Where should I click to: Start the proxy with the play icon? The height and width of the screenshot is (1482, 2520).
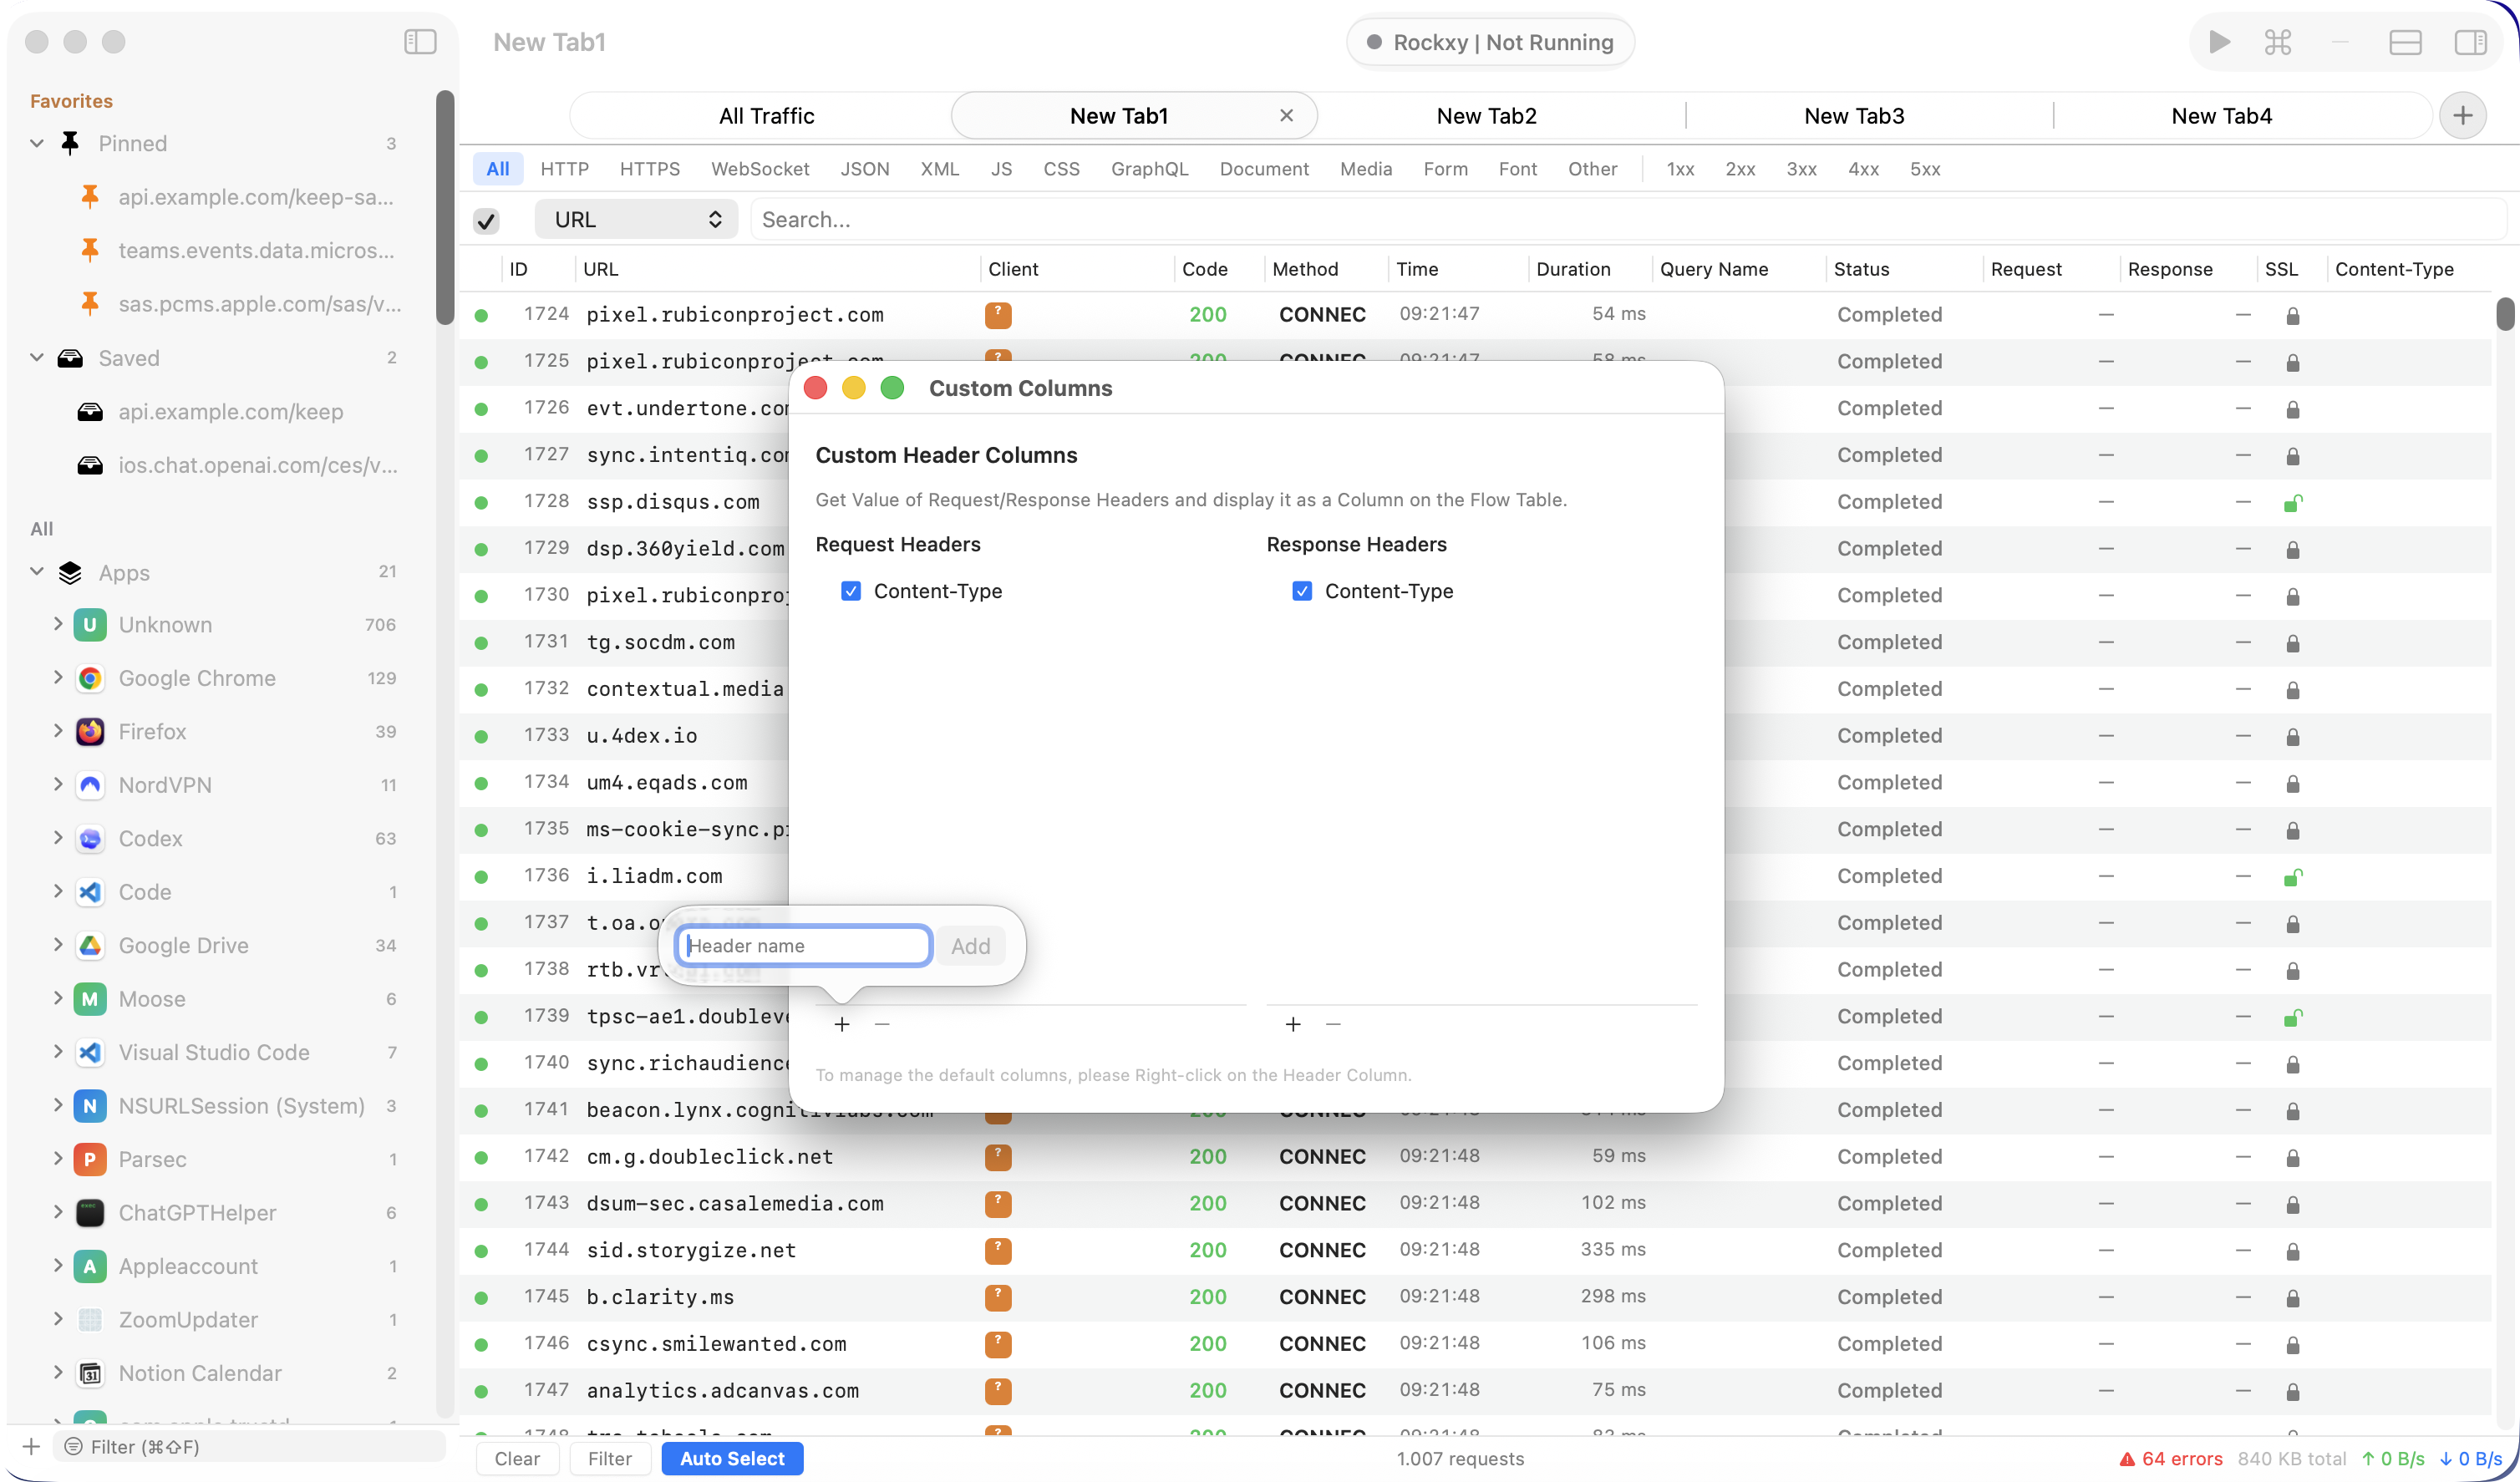2219,42
